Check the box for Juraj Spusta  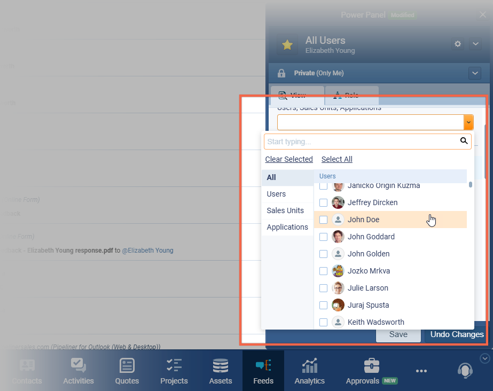pyautogui.click(x=324, y=305)
